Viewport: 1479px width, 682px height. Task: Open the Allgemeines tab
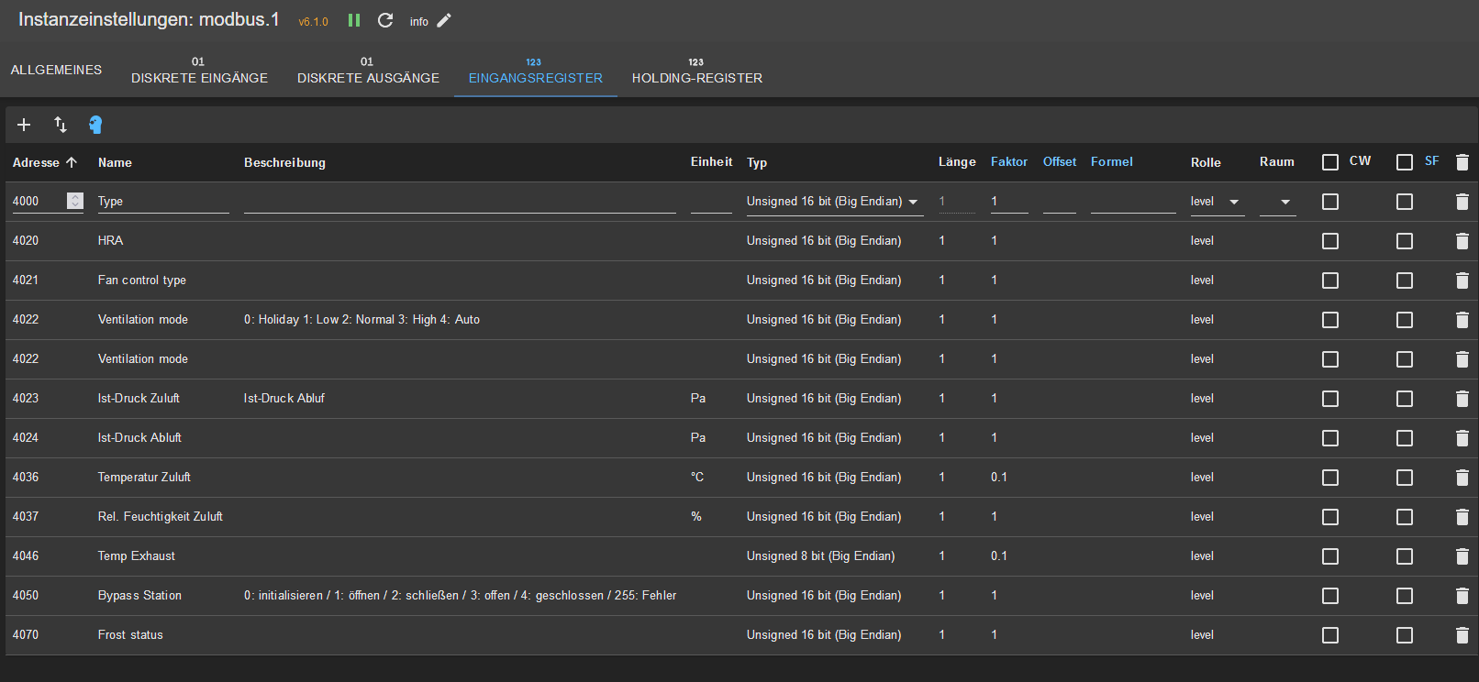click(x=56, y=70)
